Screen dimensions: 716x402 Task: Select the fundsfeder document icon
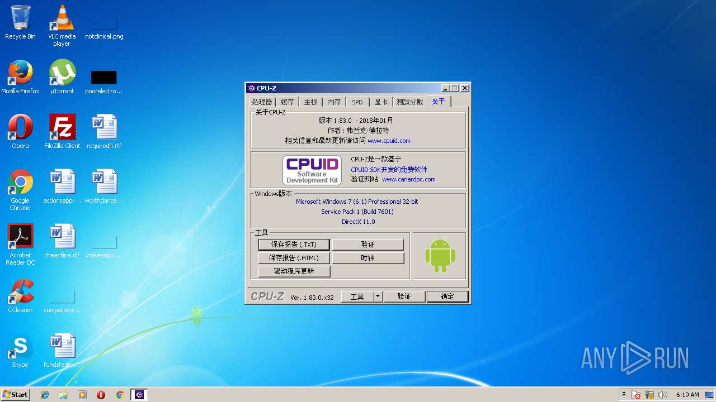(x=62, y=351)
